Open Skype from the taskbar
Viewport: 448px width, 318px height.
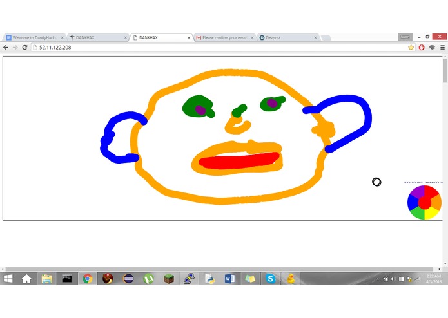coord(270,279)
